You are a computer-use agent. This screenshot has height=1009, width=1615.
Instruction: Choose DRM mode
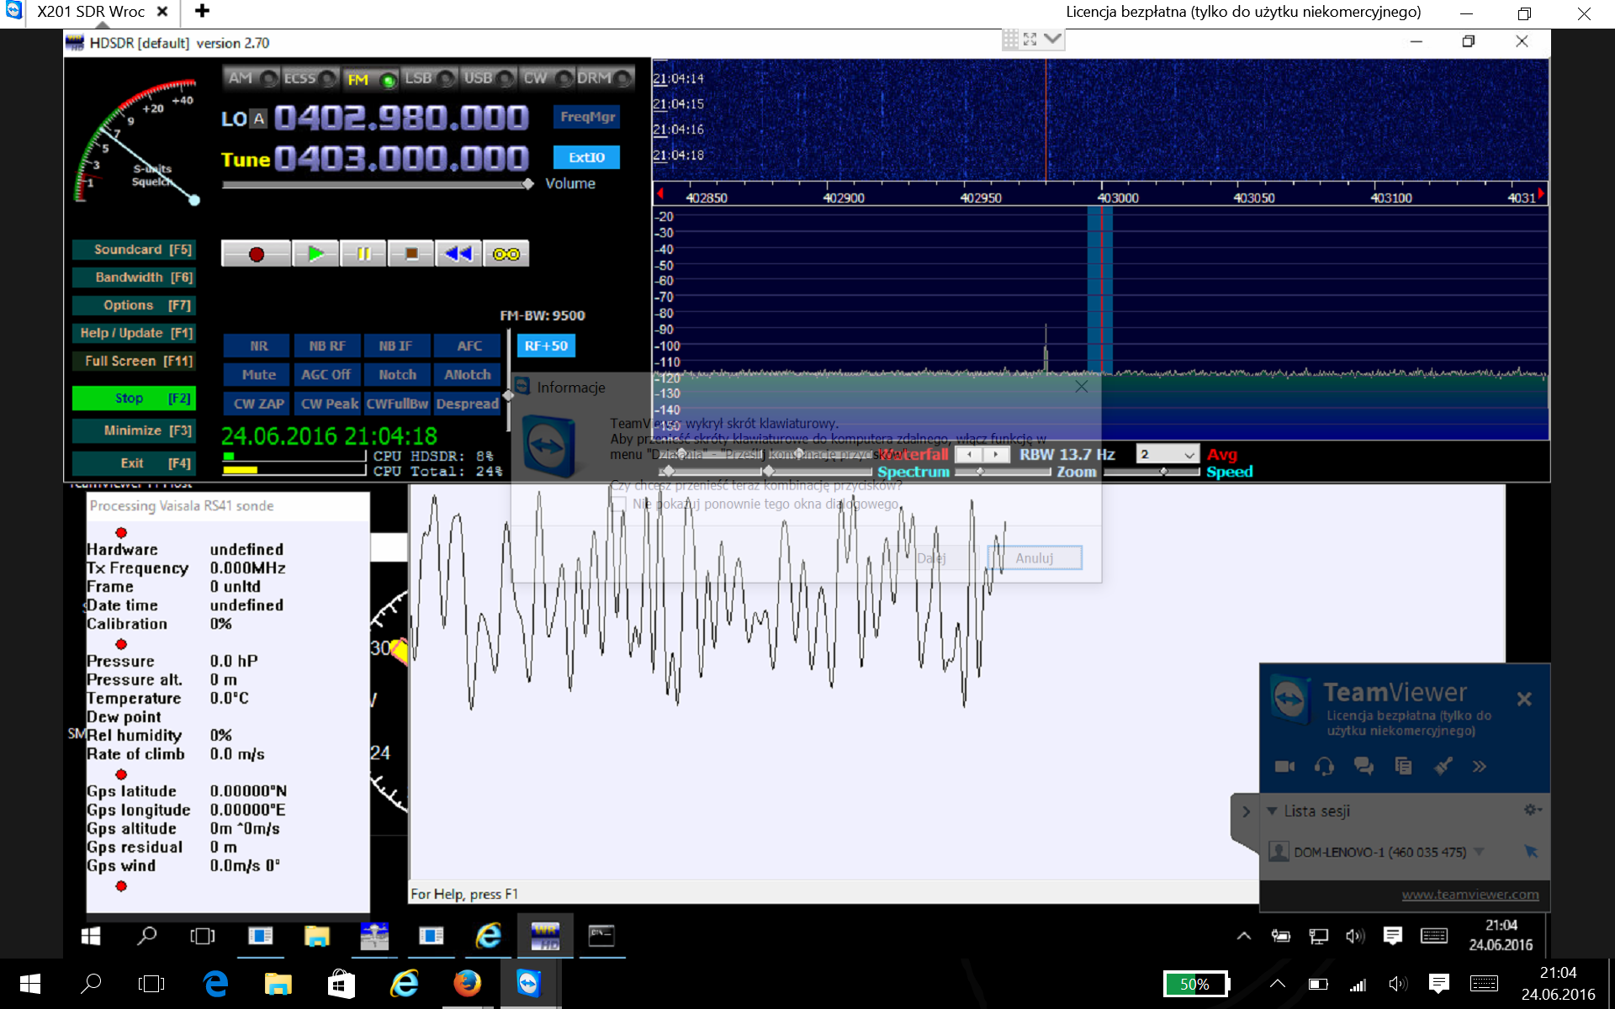tap(604, 78)
